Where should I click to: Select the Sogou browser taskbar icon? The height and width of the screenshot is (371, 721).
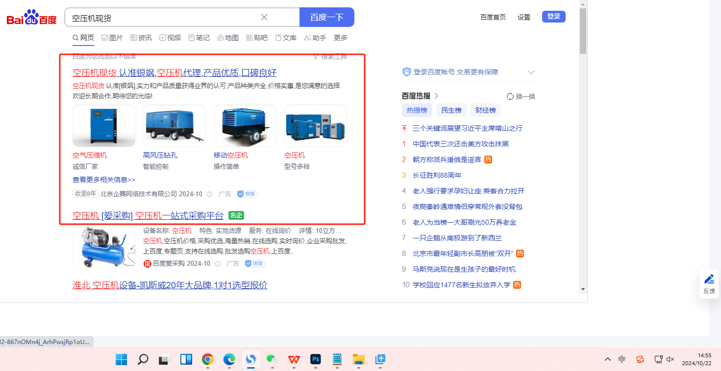(251, 360)
